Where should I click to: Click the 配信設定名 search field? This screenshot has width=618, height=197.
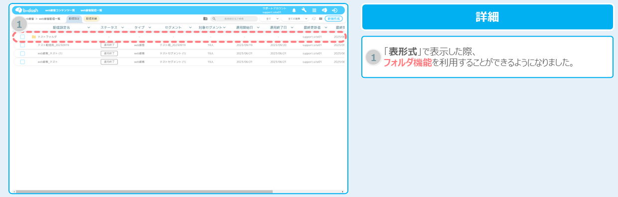234,18
